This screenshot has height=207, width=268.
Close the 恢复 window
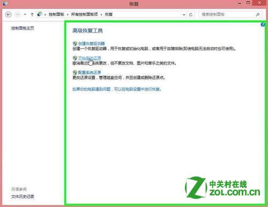[x=259, y=3]
